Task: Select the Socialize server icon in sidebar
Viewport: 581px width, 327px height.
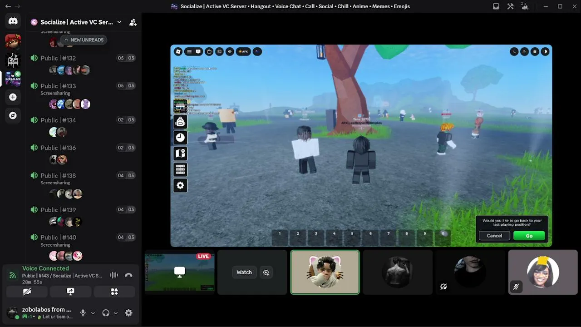Action: 13,78
